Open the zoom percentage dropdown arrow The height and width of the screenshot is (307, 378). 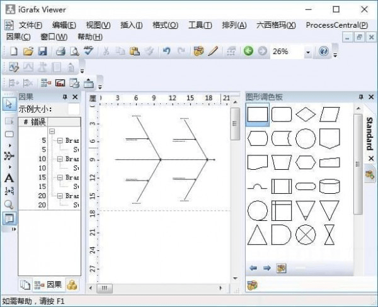(308, 52)
